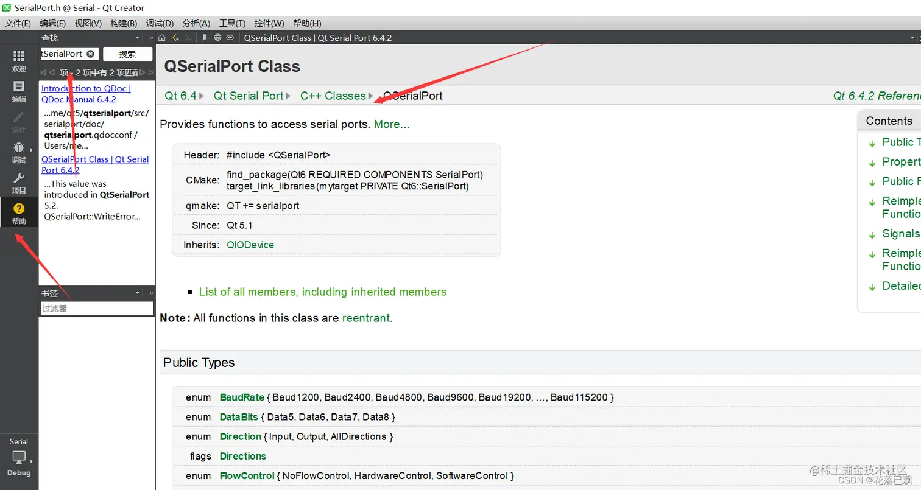
Task: Open the 文件(F) menu
Action: click(18, 23)
